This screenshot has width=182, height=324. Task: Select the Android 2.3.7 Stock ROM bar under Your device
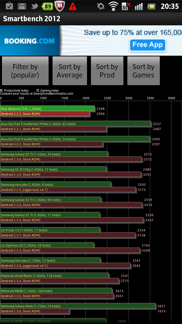click(45, 114)
